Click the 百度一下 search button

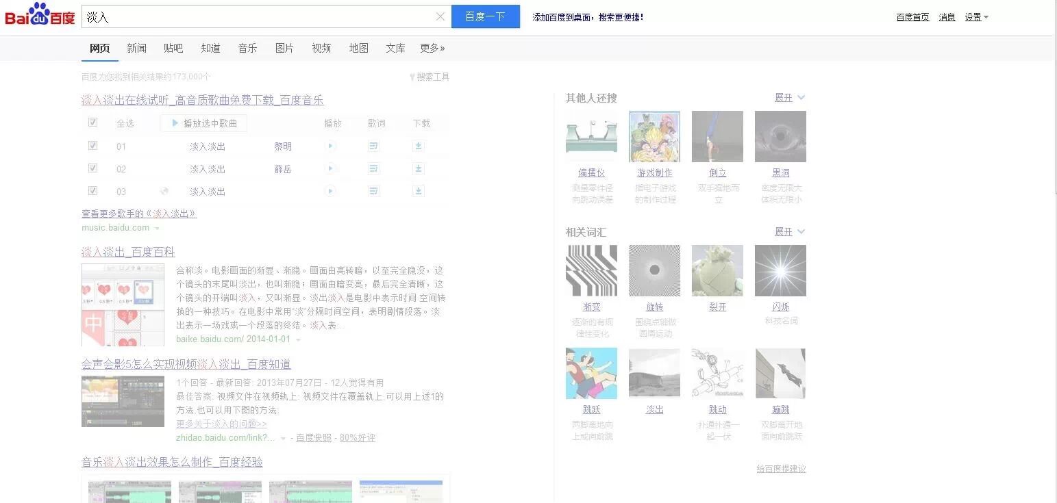pos(486,16)
